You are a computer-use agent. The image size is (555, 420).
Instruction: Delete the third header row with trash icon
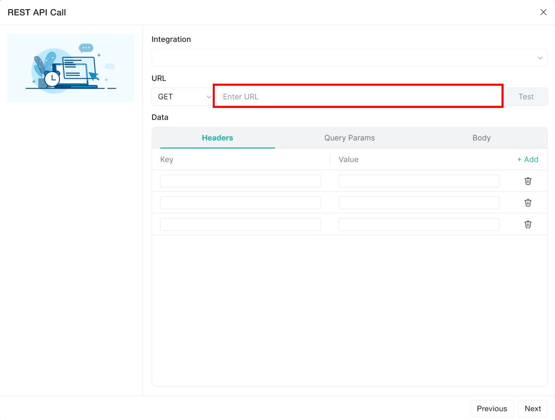pos(528,224)
